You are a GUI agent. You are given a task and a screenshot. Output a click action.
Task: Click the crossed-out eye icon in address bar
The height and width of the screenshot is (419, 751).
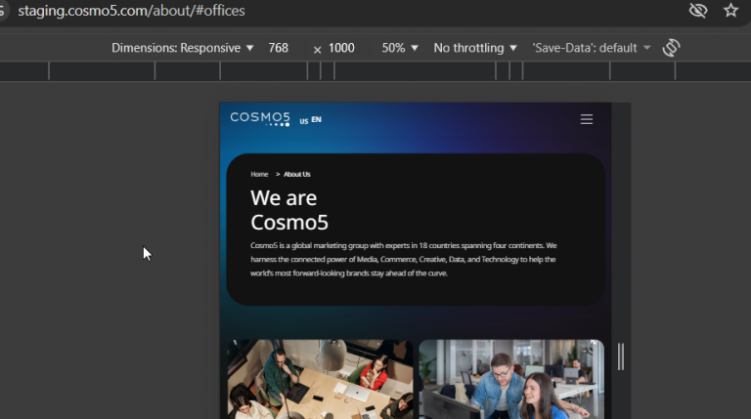698,10
